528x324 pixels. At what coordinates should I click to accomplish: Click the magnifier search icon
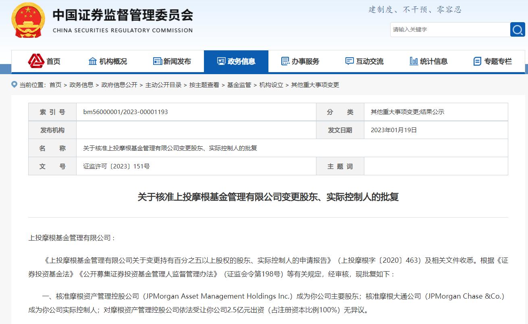pos(518,29)
